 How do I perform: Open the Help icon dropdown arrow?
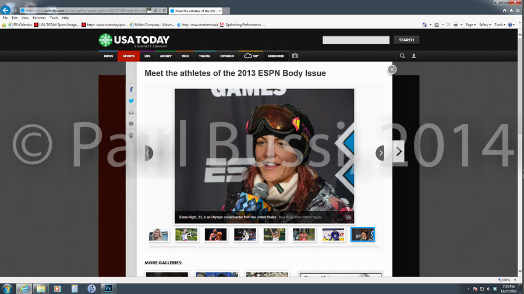[514, 24]
